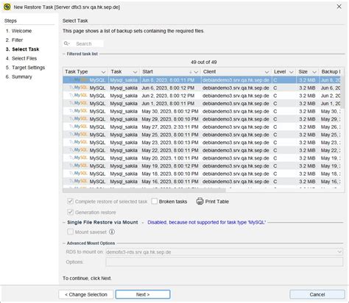Click the Change Selection button

86,294
